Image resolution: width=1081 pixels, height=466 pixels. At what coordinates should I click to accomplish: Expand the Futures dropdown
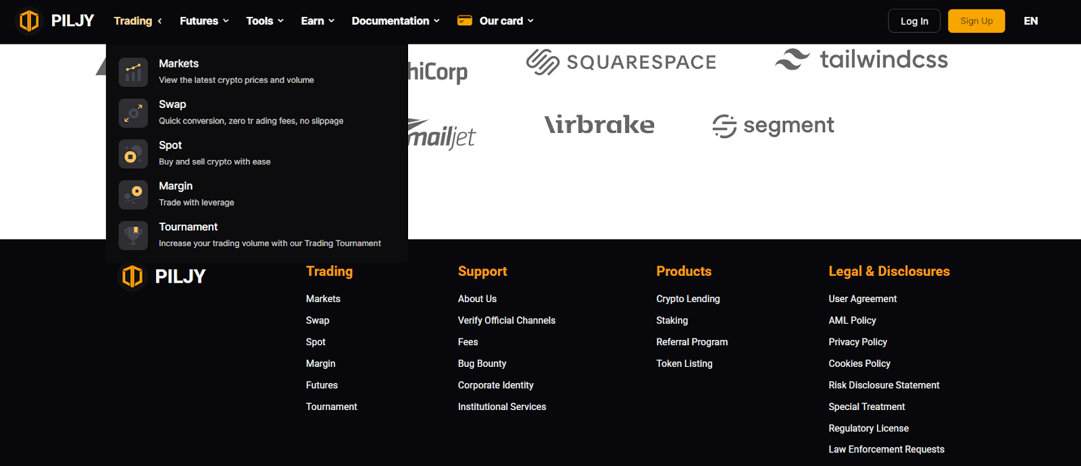point(204,21)
